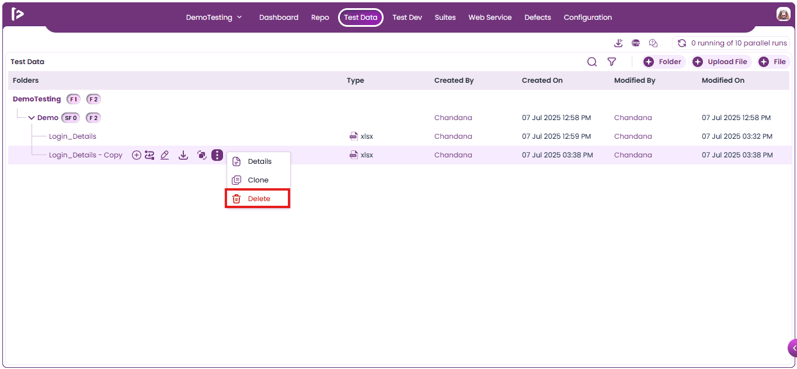
Task: Choose Clone from the context menu
Action: click(x=258, y=180)
